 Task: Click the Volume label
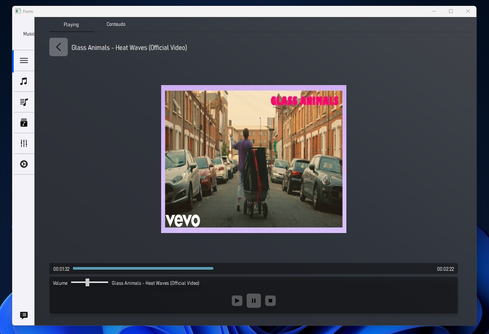pos(60,283)
